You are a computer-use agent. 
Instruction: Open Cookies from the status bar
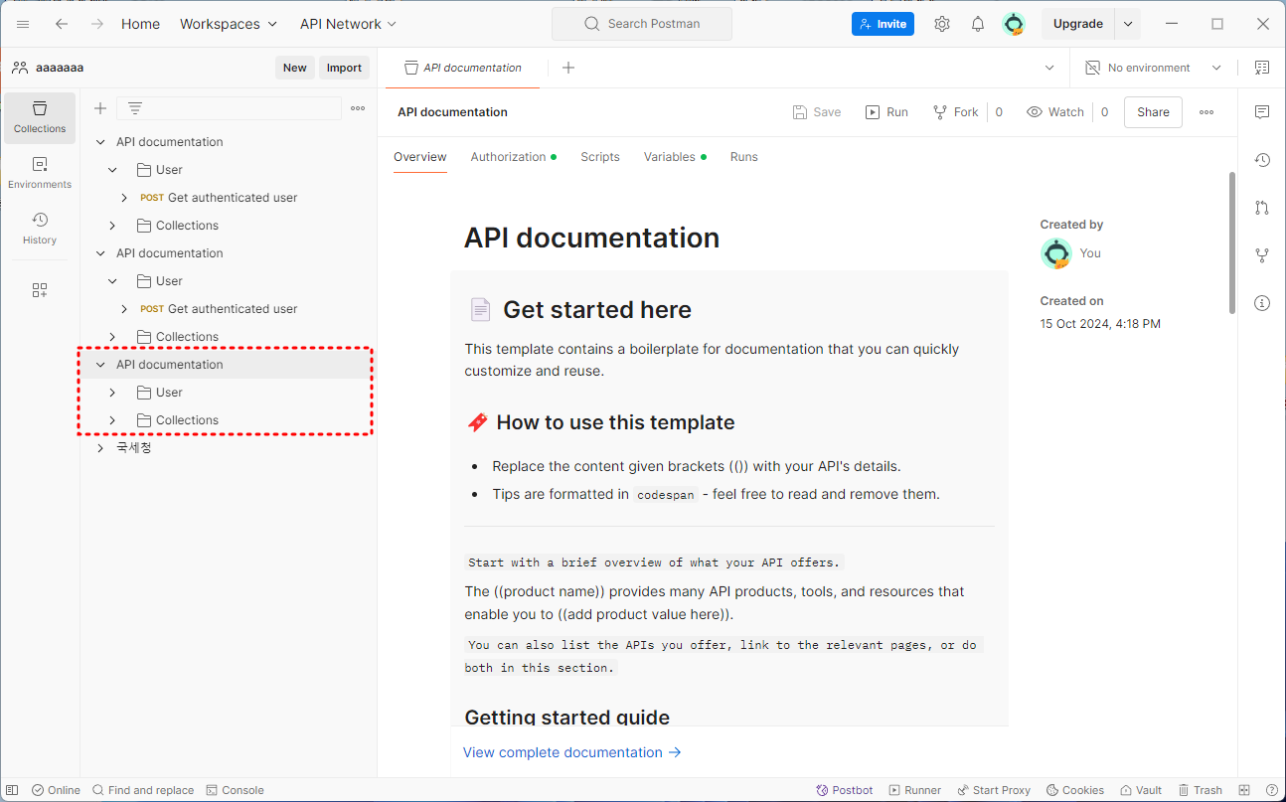tap(1074, 790)
